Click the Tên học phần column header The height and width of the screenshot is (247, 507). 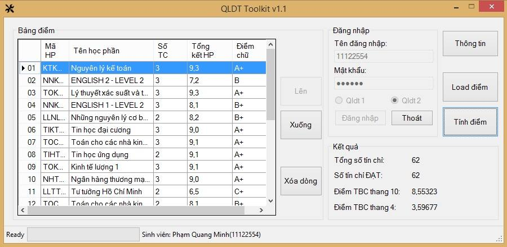pos(111,51)
